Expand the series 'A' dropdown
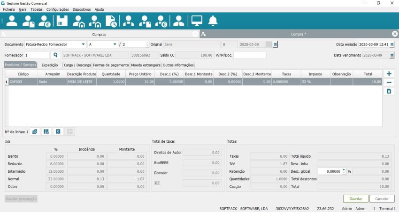Viewport: 399px width, 212px height. point(115,44)
